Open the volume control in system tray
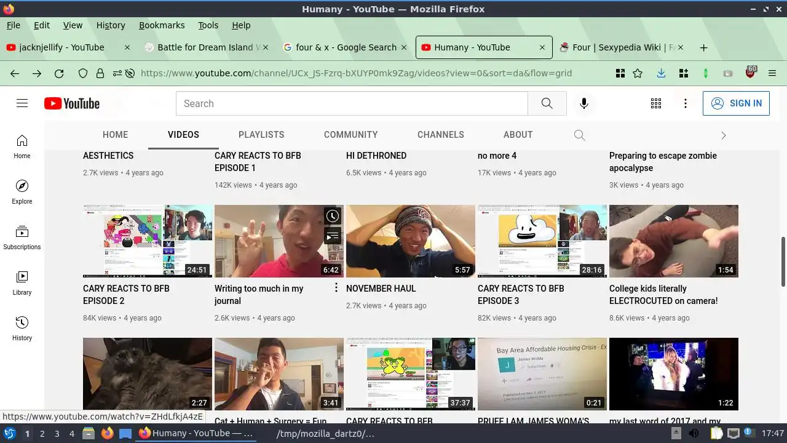This screenshot has height=443, width=787. [694, 434]
